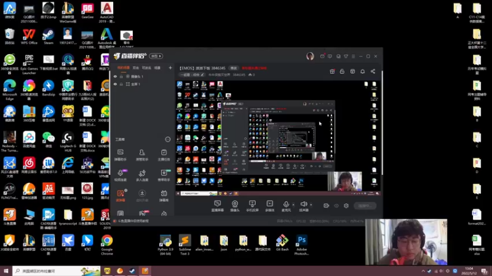Open the user avatar in title bar
The image size is (492, 276).
point(310,56)
